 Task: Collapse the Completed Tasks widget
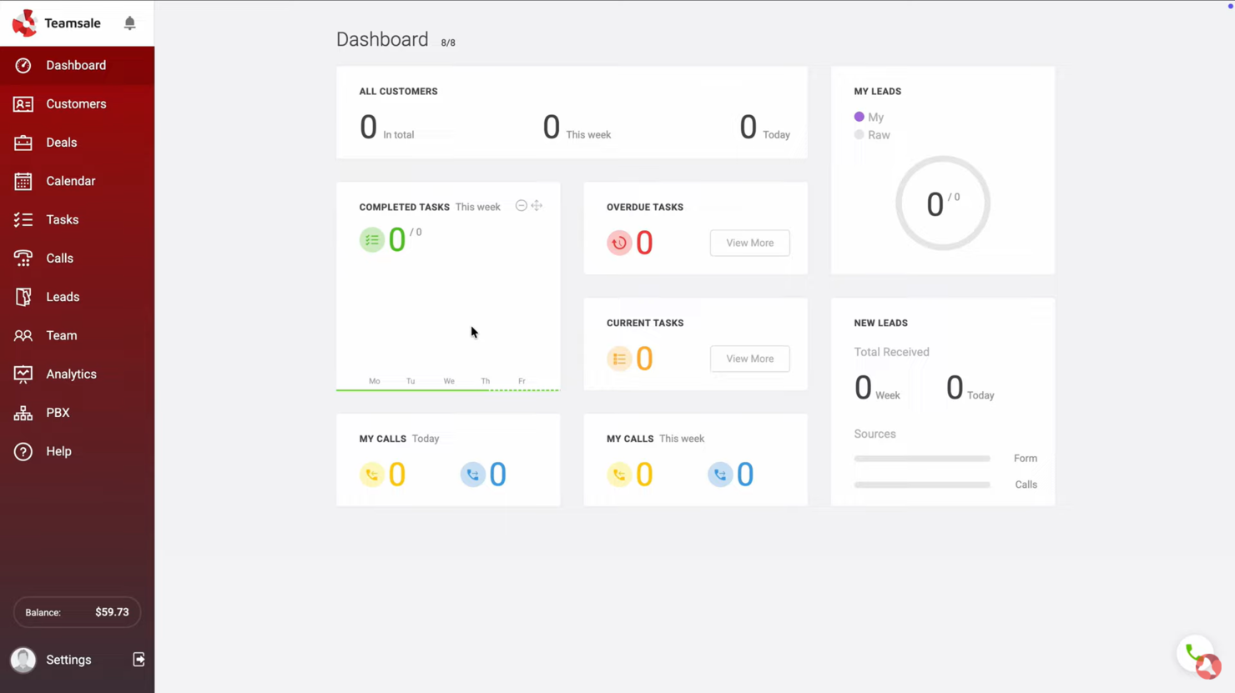pos(521,205)
